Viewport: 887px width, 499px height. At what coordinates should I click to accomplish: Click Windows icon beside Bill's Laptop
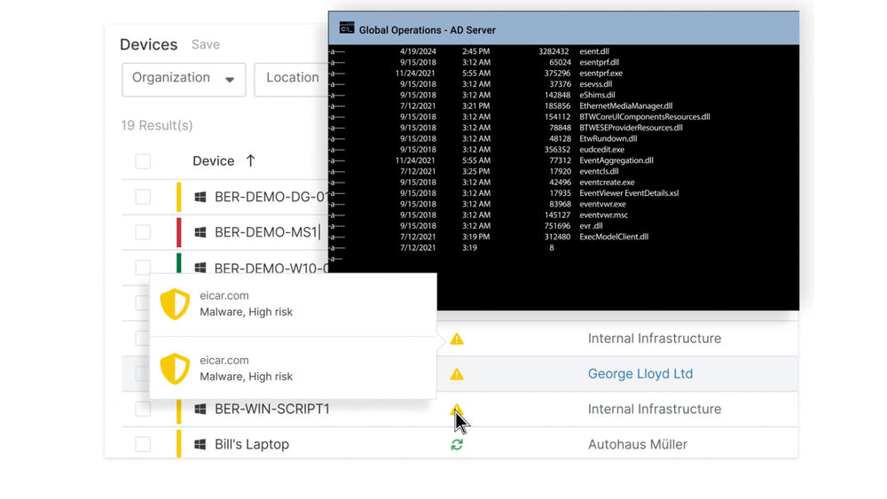(x=200, y=445)
